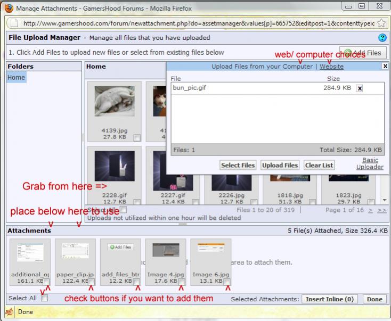Close the upload files popup panel
391x321 pixels.
tap(385, 66)
